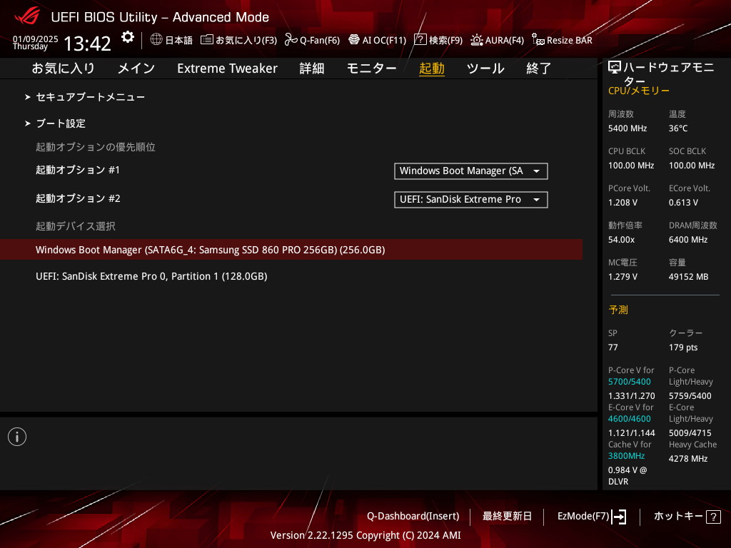This screenshot has height=548, width=731.
Task: Open the 起動オプション #2 dropdown
Action: (470, 200)
